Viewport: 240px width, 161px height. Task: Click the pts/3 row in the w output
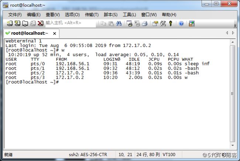click(97, 77)
